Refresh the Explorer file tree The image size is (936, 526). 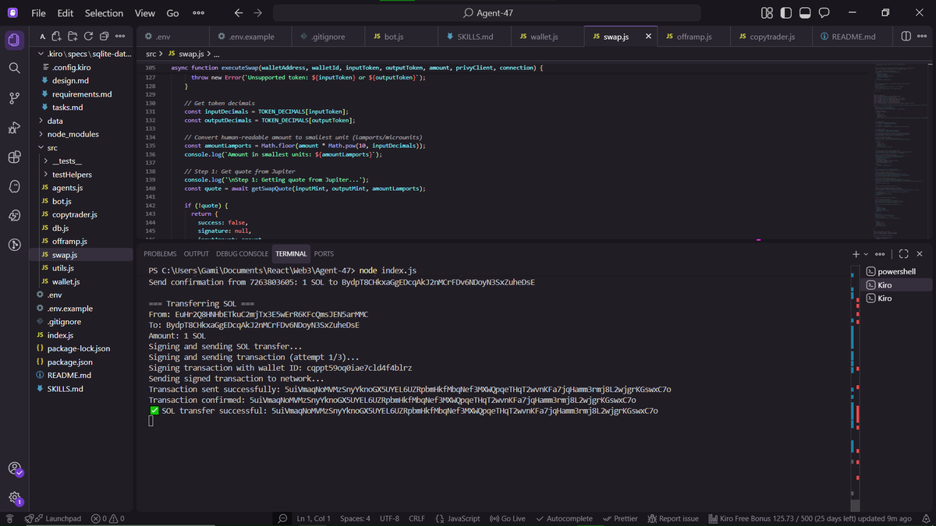[x=89, y=37]
